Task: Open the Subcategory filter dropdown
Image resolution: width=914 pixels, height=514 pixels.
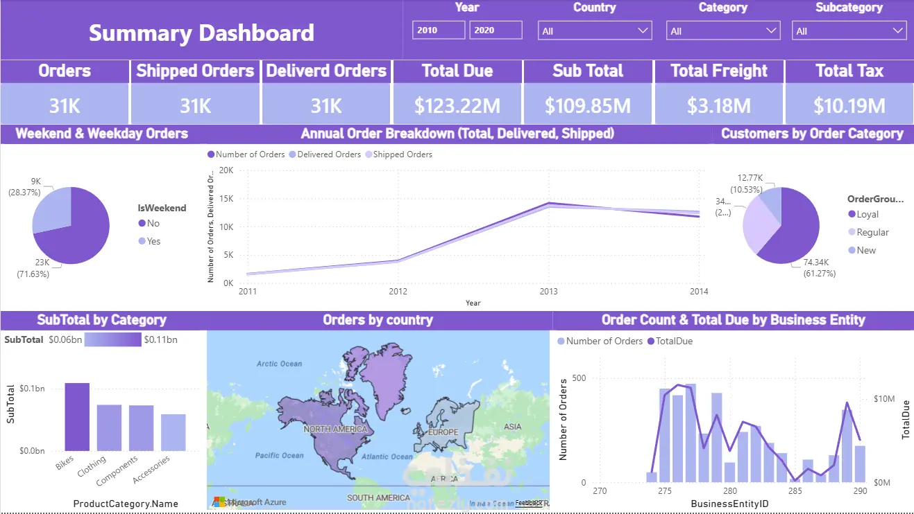Action: point(849,30)
